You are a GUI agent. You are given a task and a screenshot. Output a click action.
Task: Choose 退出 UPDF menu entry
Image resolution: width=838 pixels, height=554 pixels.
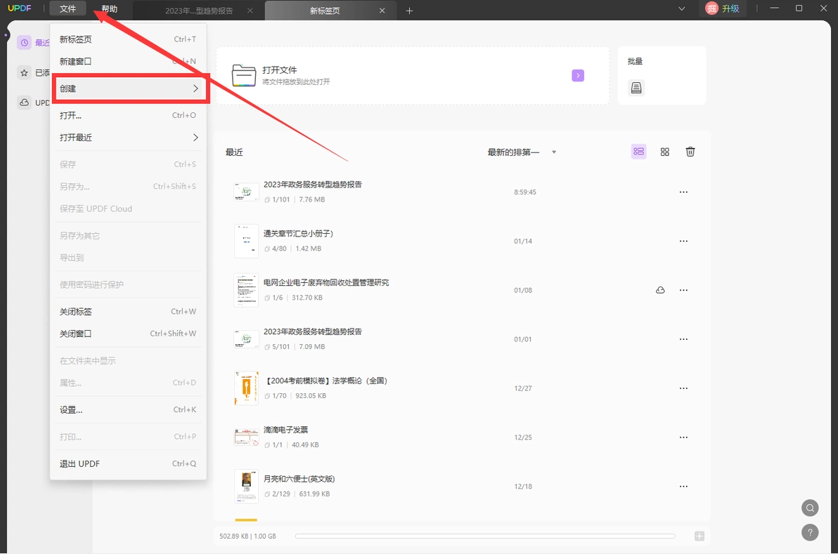coord(128,464)
